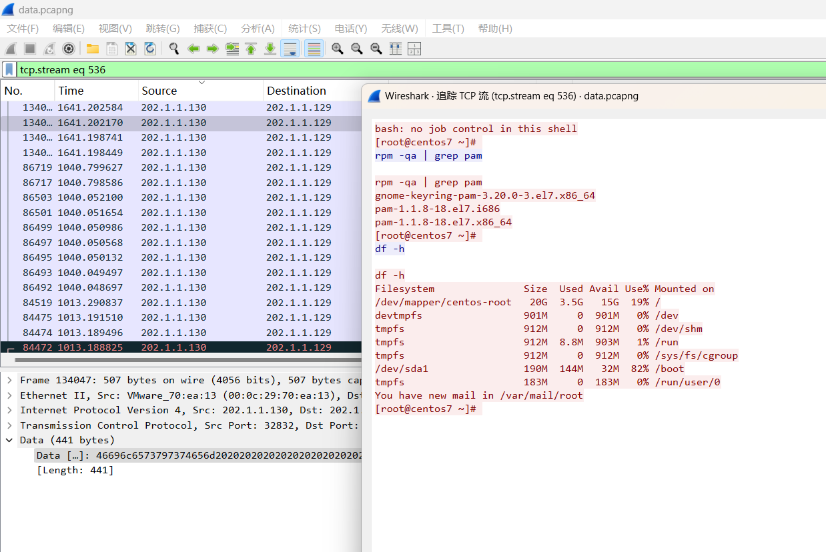Sort packets by Destination column header
The height and width of the screenshot is (552, 826).
(x=312, y=91)
